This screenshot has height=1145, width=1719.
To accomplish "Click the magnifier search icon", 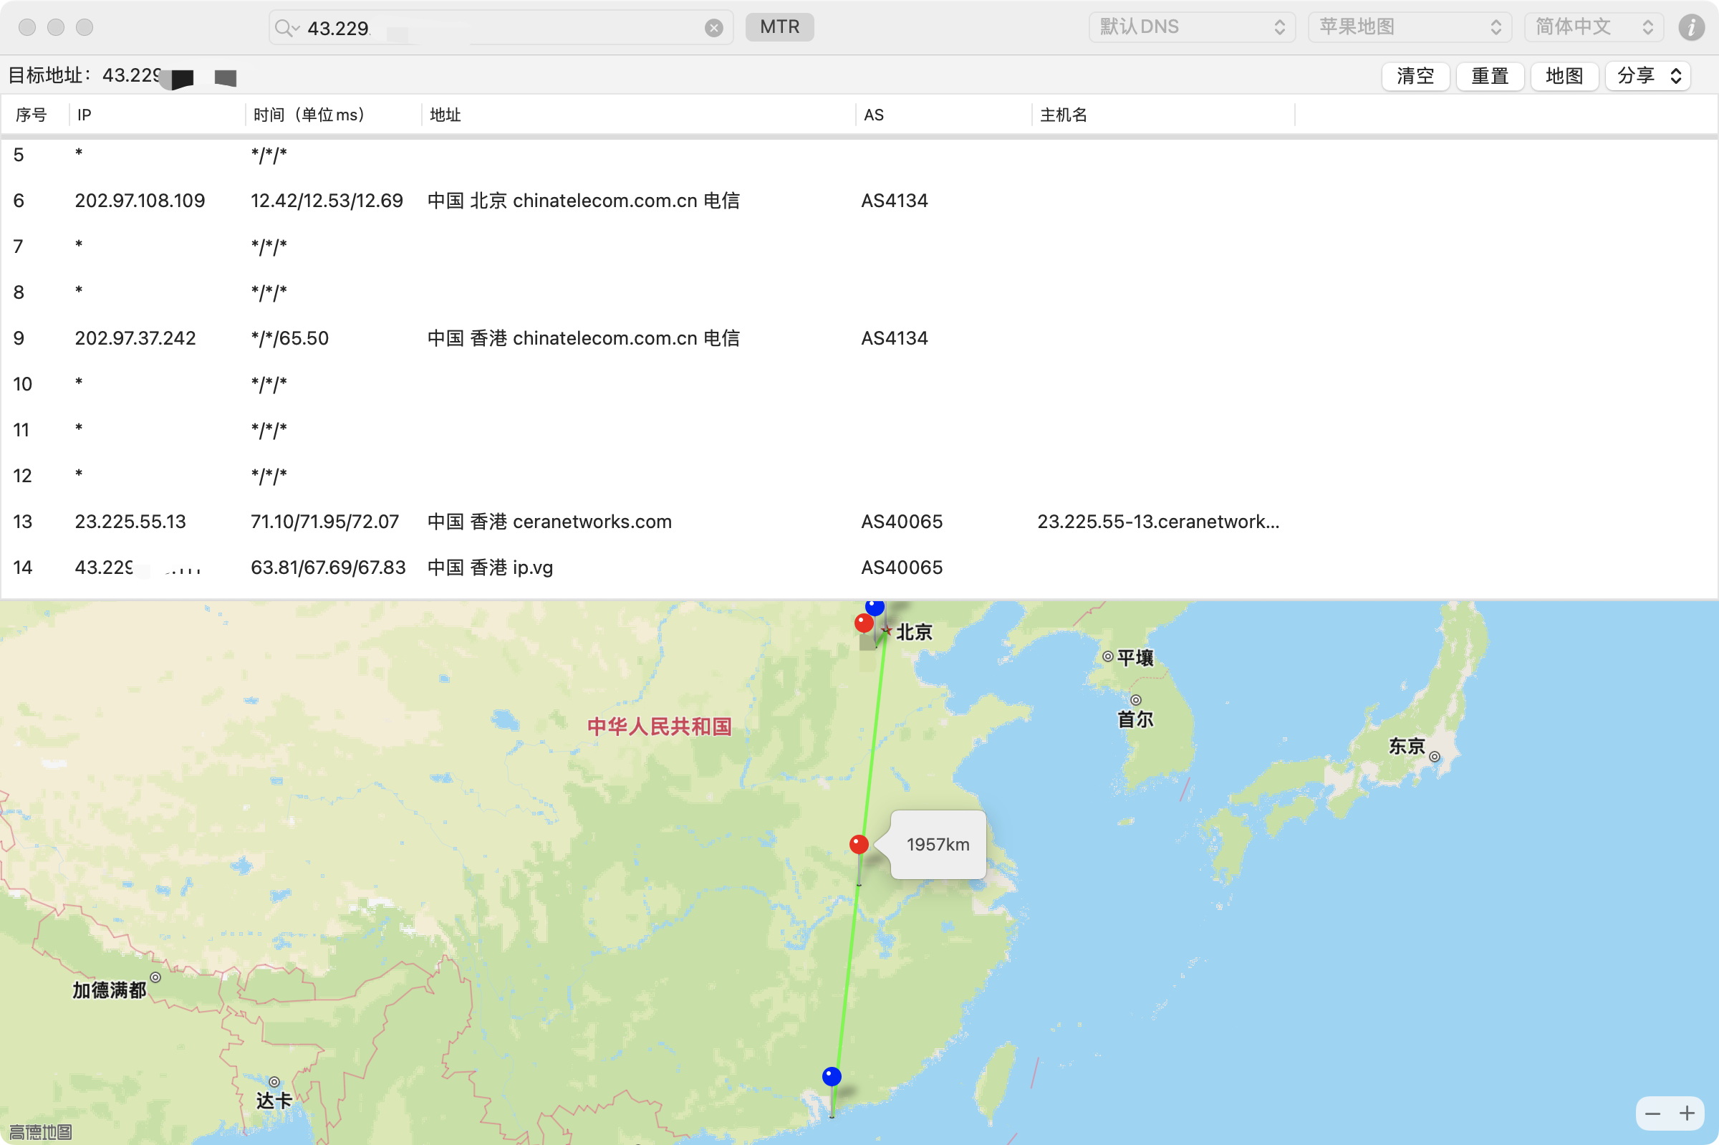I will (283, 28).
